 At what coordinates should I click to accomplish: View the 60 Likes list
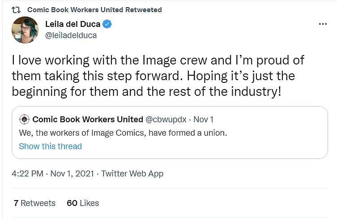coord(83,203)
